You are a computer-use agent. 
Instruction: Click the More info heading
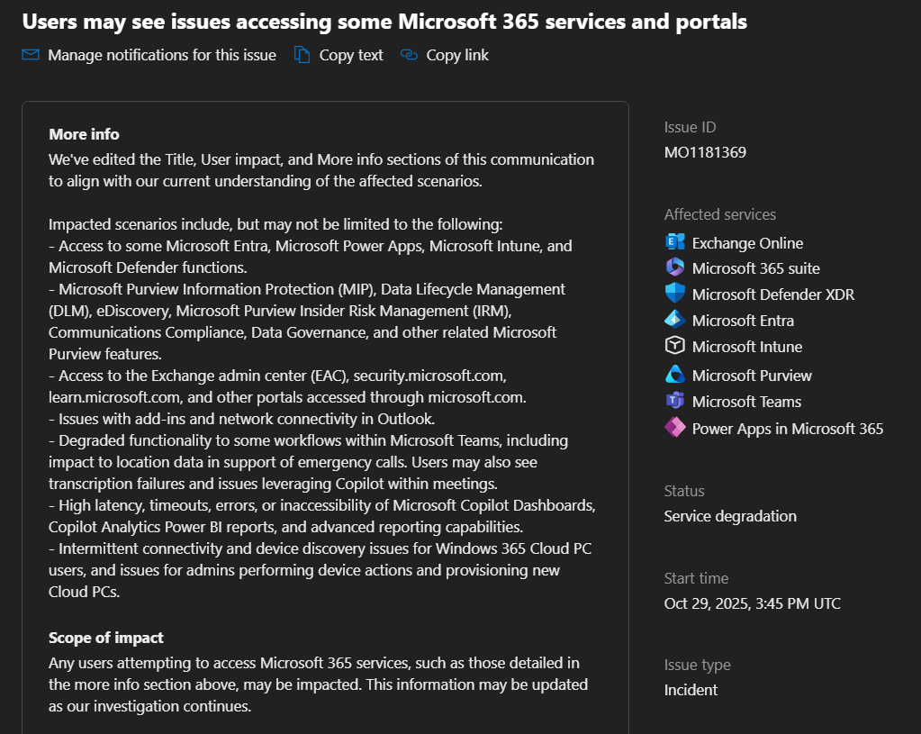click(84, 134)
